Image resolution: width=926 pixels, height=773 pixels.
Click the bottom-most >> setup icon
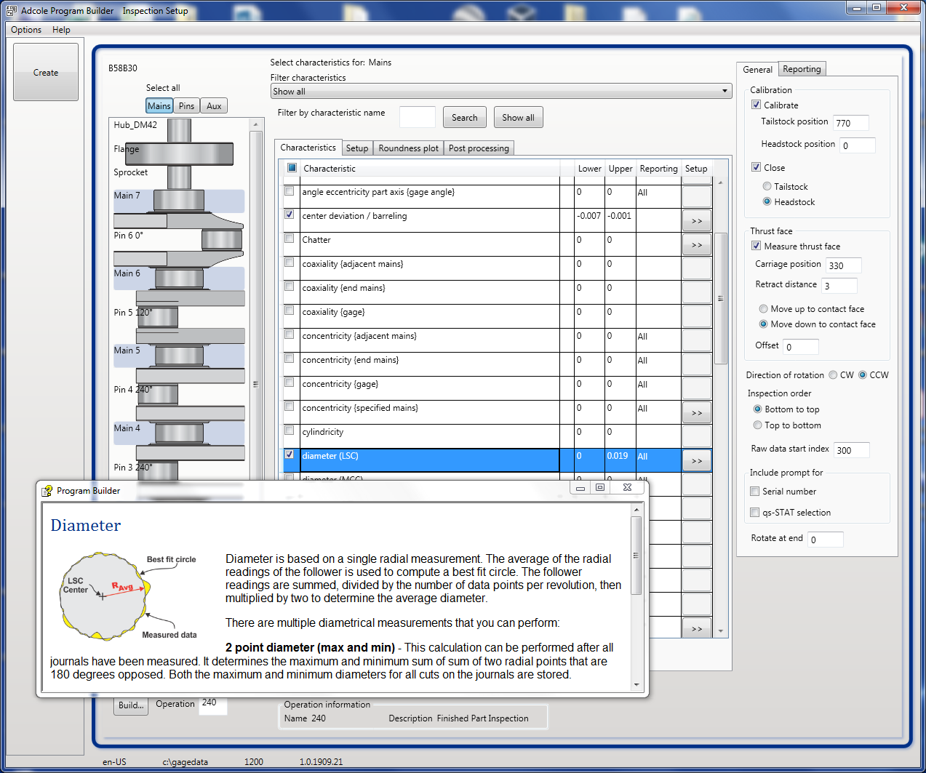click(696, 627)
